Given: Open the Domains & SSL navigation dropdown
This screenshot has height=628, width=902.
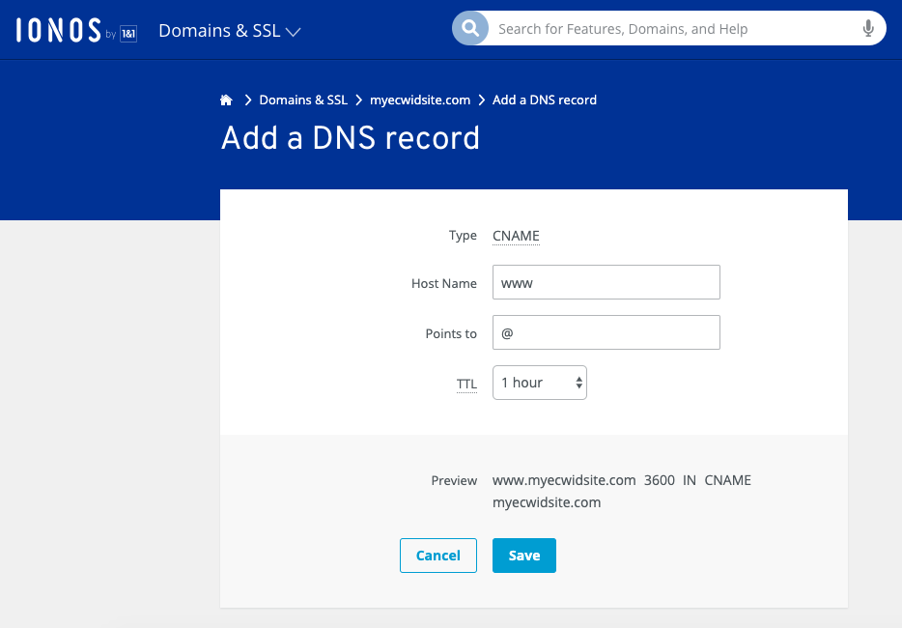Looking at the screenshot, I should (x=229, y=30).
